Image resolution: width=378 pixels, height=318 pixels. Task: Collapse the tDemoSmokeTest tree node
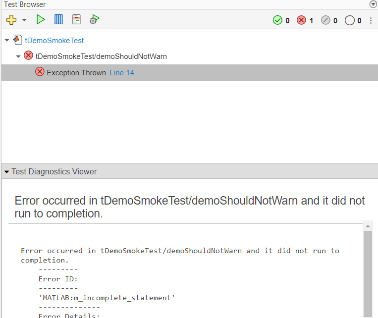tap(6, 40)
